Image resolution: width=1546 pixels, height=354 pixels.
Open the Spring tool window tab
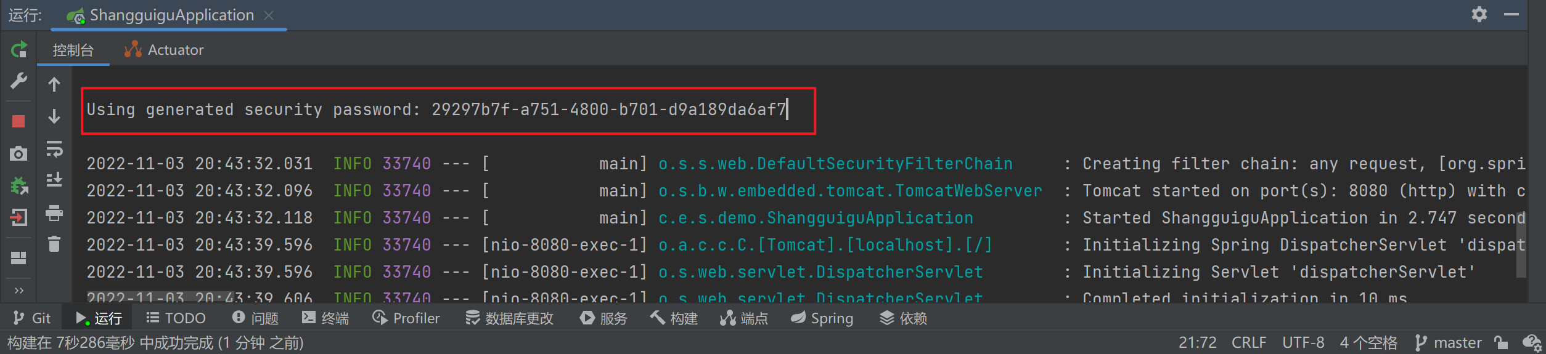pos(822,318)
